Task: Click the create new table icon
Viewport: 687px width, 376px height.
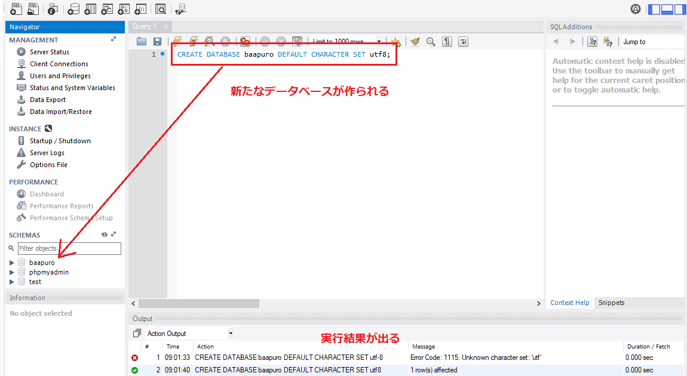Action: pyautogui.click(x=90, y=8)
